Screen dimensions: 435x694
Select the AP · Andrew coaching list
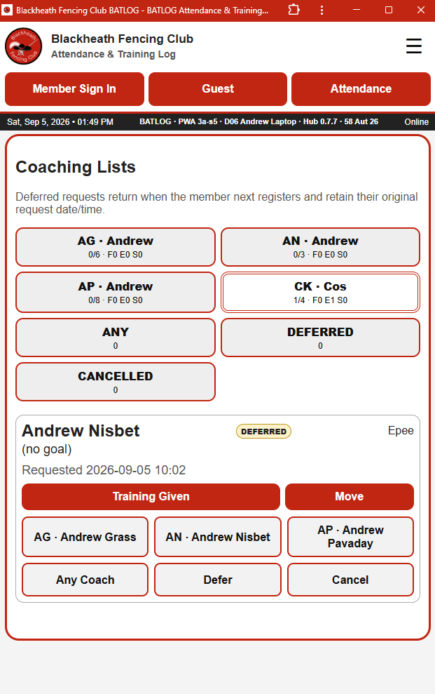coord(116,293)
